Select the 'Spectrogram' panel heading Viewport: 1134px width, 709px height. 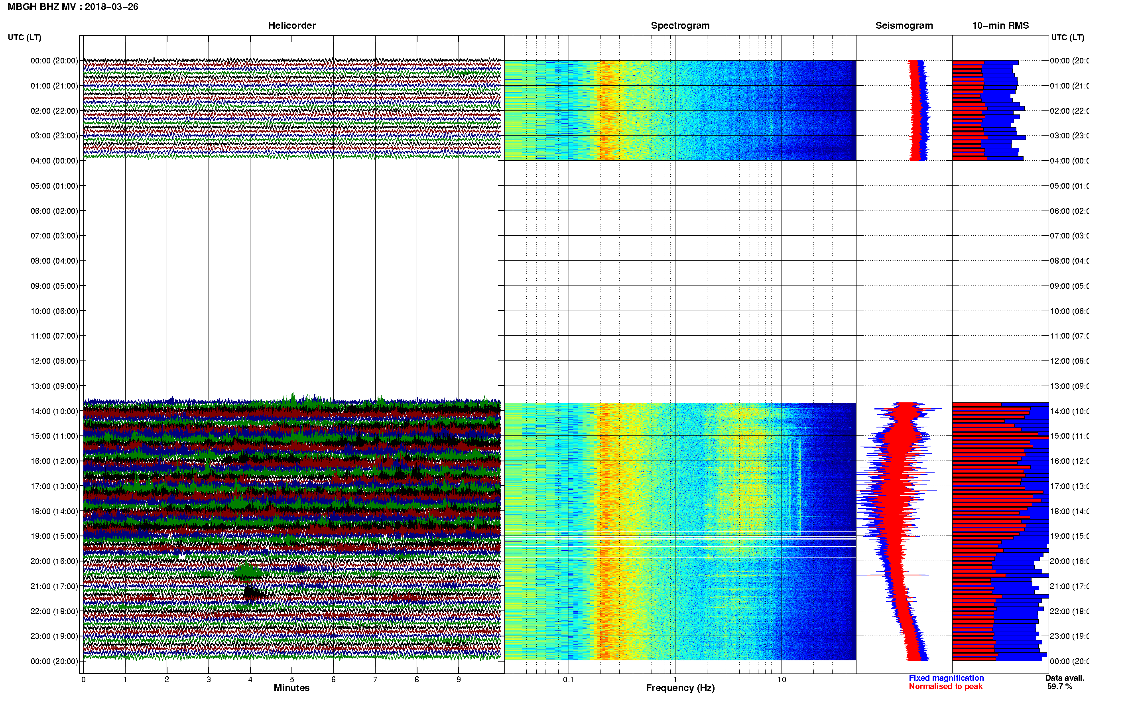pos(680,26)
